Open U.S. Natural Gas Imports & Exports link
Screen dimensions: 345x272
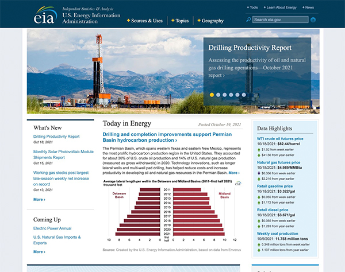57,240
